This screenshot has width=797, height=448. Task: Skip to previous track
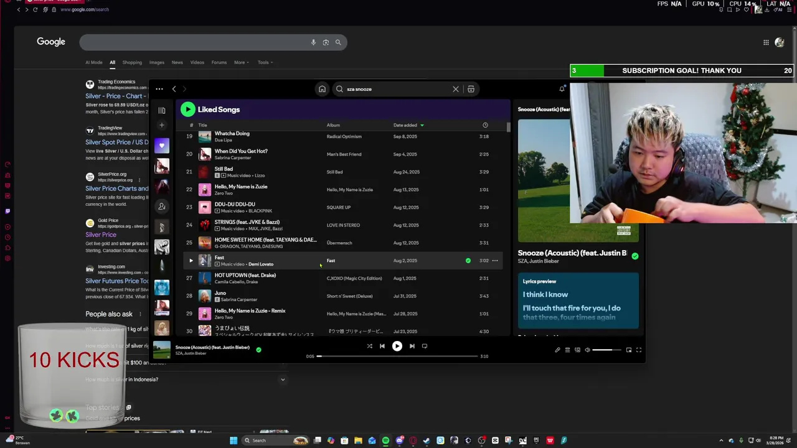pos(382,346)
